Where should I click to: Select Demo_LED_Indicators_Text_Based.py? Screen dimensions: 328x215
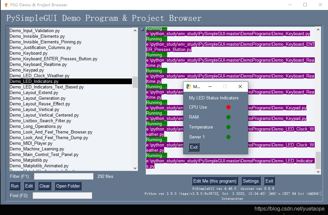tap(71, 87)
